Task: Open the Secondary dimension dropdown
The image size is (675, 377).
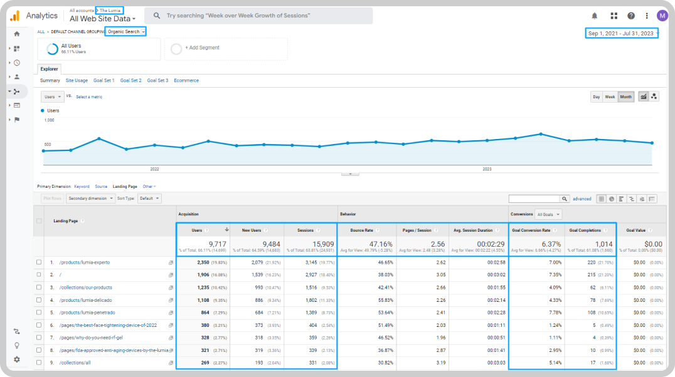Action: (90, 199)
